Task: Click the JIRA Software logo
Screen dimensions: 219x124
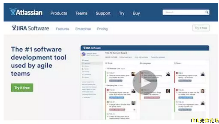Action: pos(30,28)
